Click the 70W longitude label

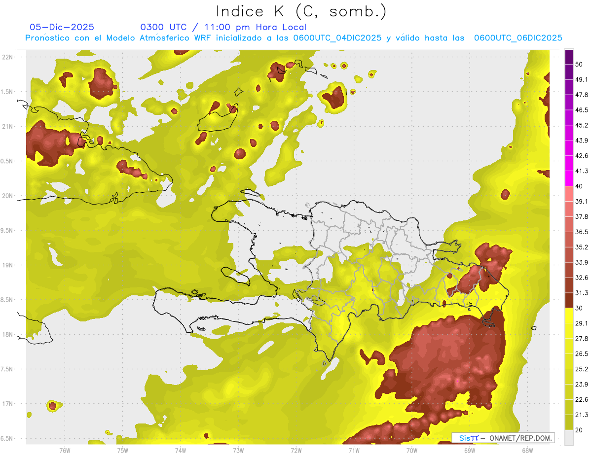[x=412, y=450]
